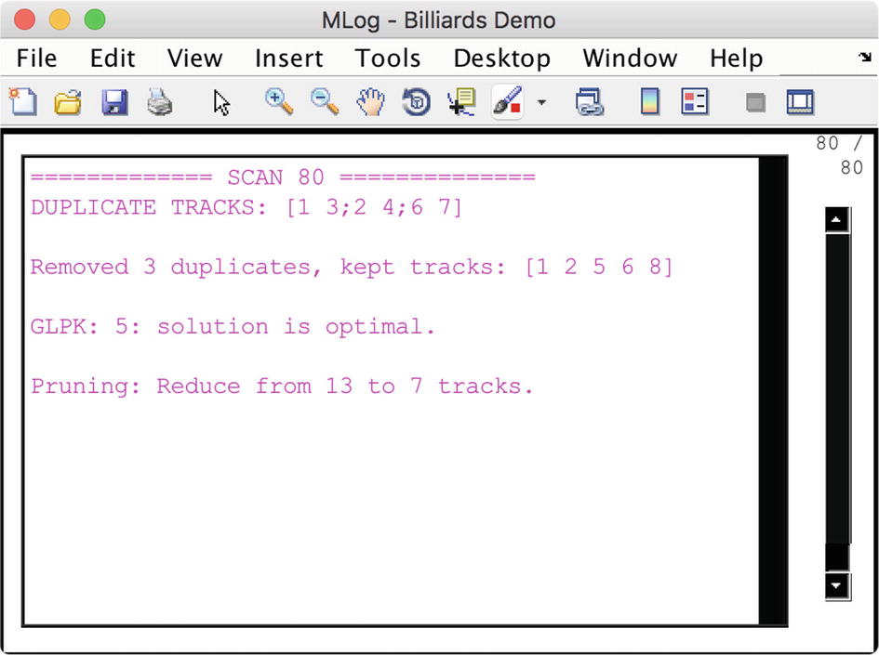879x655 pixels.
Task: Print the figure via the printer icon
Action: (160, 102)
